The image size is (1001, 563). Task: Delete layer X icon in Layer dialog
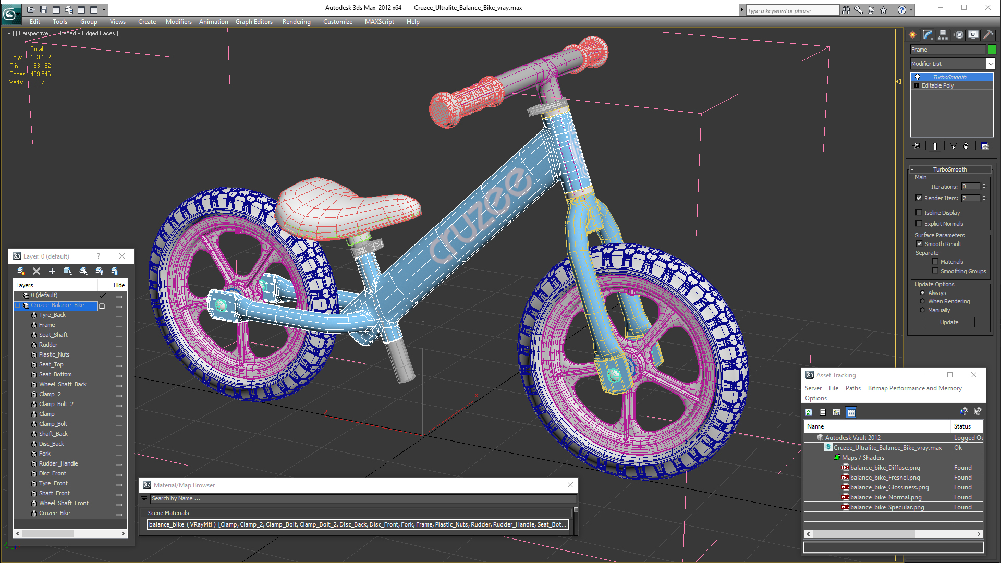coord(36,271)
